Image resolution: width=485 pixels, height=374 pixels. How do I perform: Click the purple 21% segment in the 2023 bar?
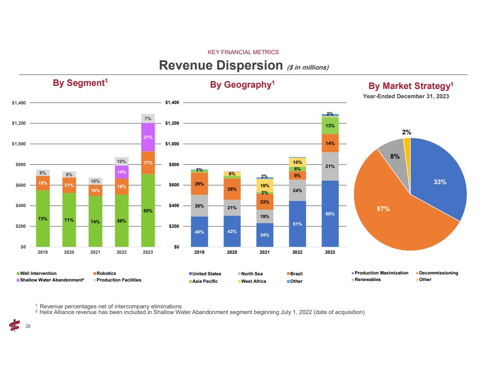(148, 137)
